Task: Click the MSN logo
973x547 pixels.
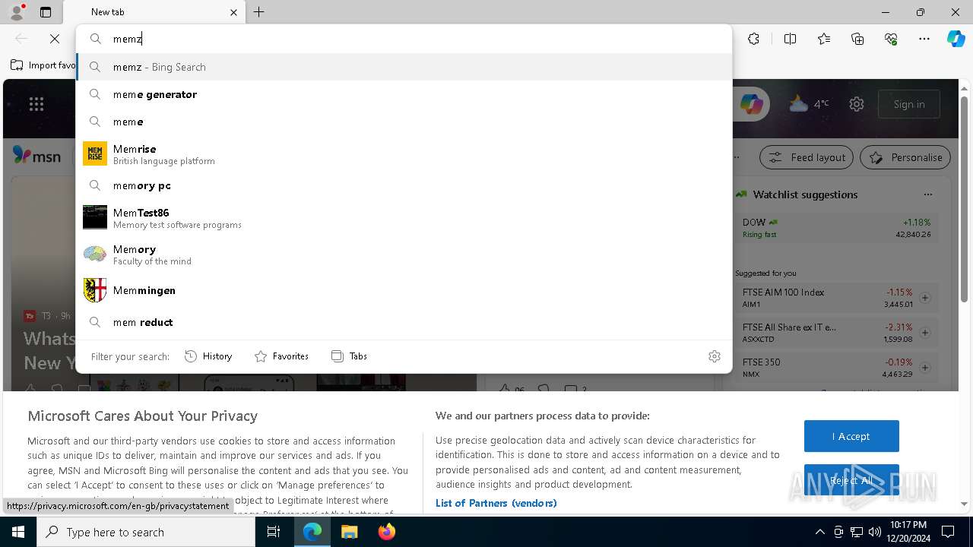Action: coord(36,156)
